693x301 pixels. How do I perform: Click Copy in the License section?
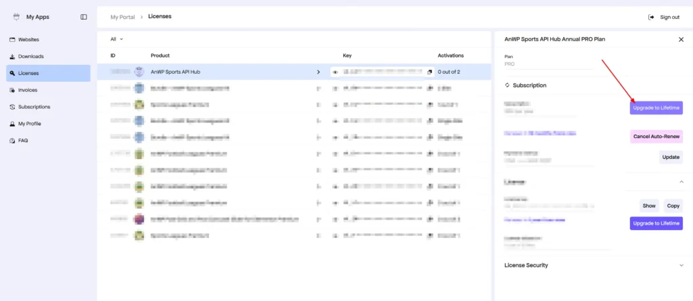pyautogui.click(x=673, y=206)
